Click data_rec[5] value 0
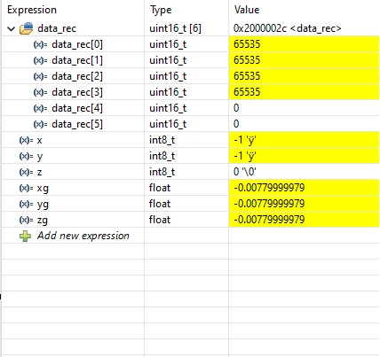Screen dimensions: 380x357 pos(236,124)
